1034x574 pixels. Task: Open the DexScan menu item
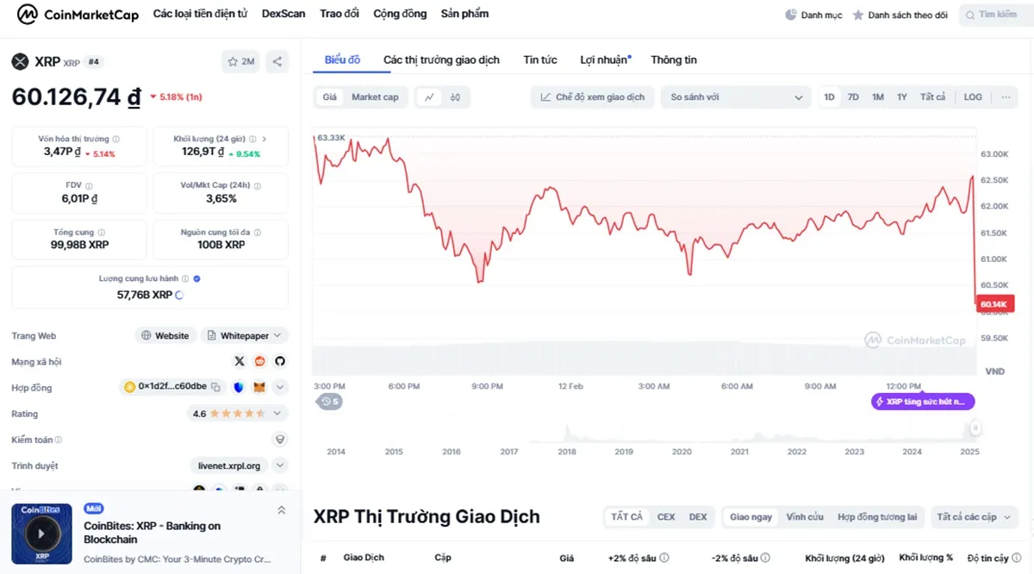tap(283, 14)
